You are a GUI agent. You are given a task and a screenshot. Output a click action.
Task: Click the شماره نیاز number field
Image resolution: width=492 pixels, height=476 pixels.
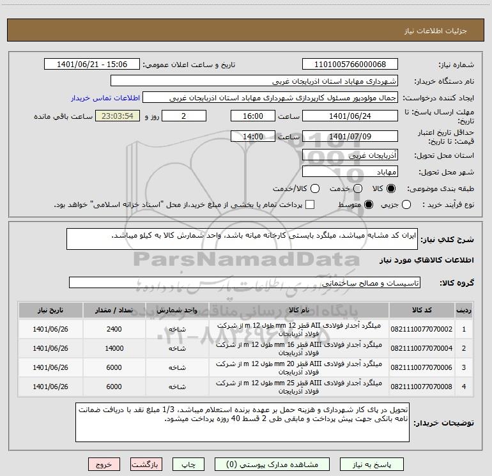click(x=350, y=64)
